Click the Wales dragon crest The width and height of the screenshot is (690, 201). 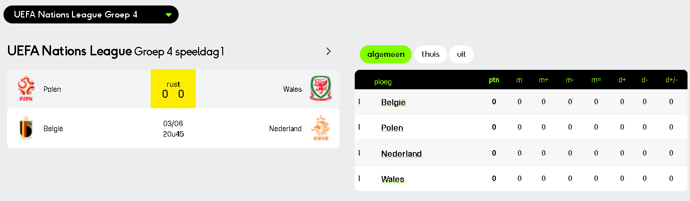(x=321, y=89)
